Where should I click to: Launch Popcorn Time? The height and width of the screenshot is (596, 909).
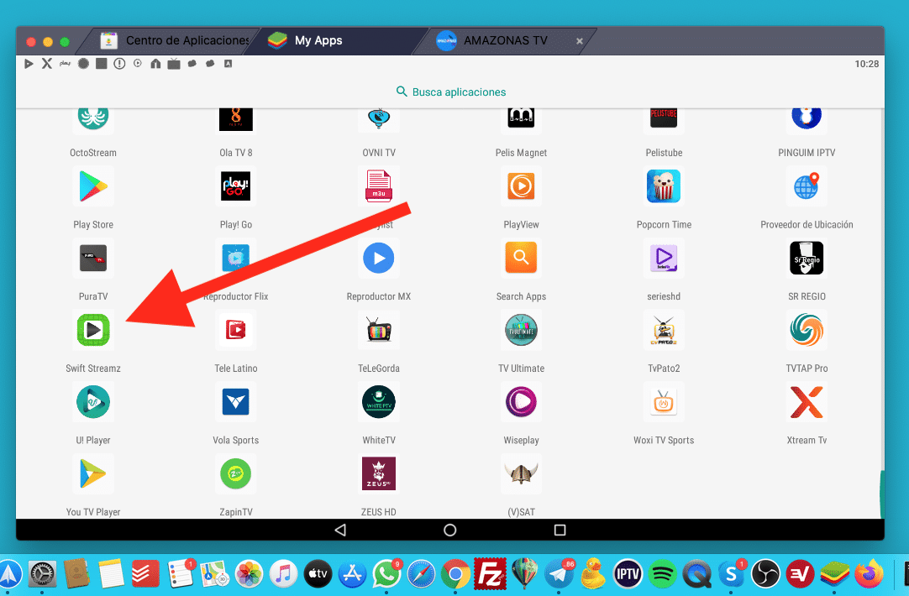pyautogui.click(x=664, y=186)
